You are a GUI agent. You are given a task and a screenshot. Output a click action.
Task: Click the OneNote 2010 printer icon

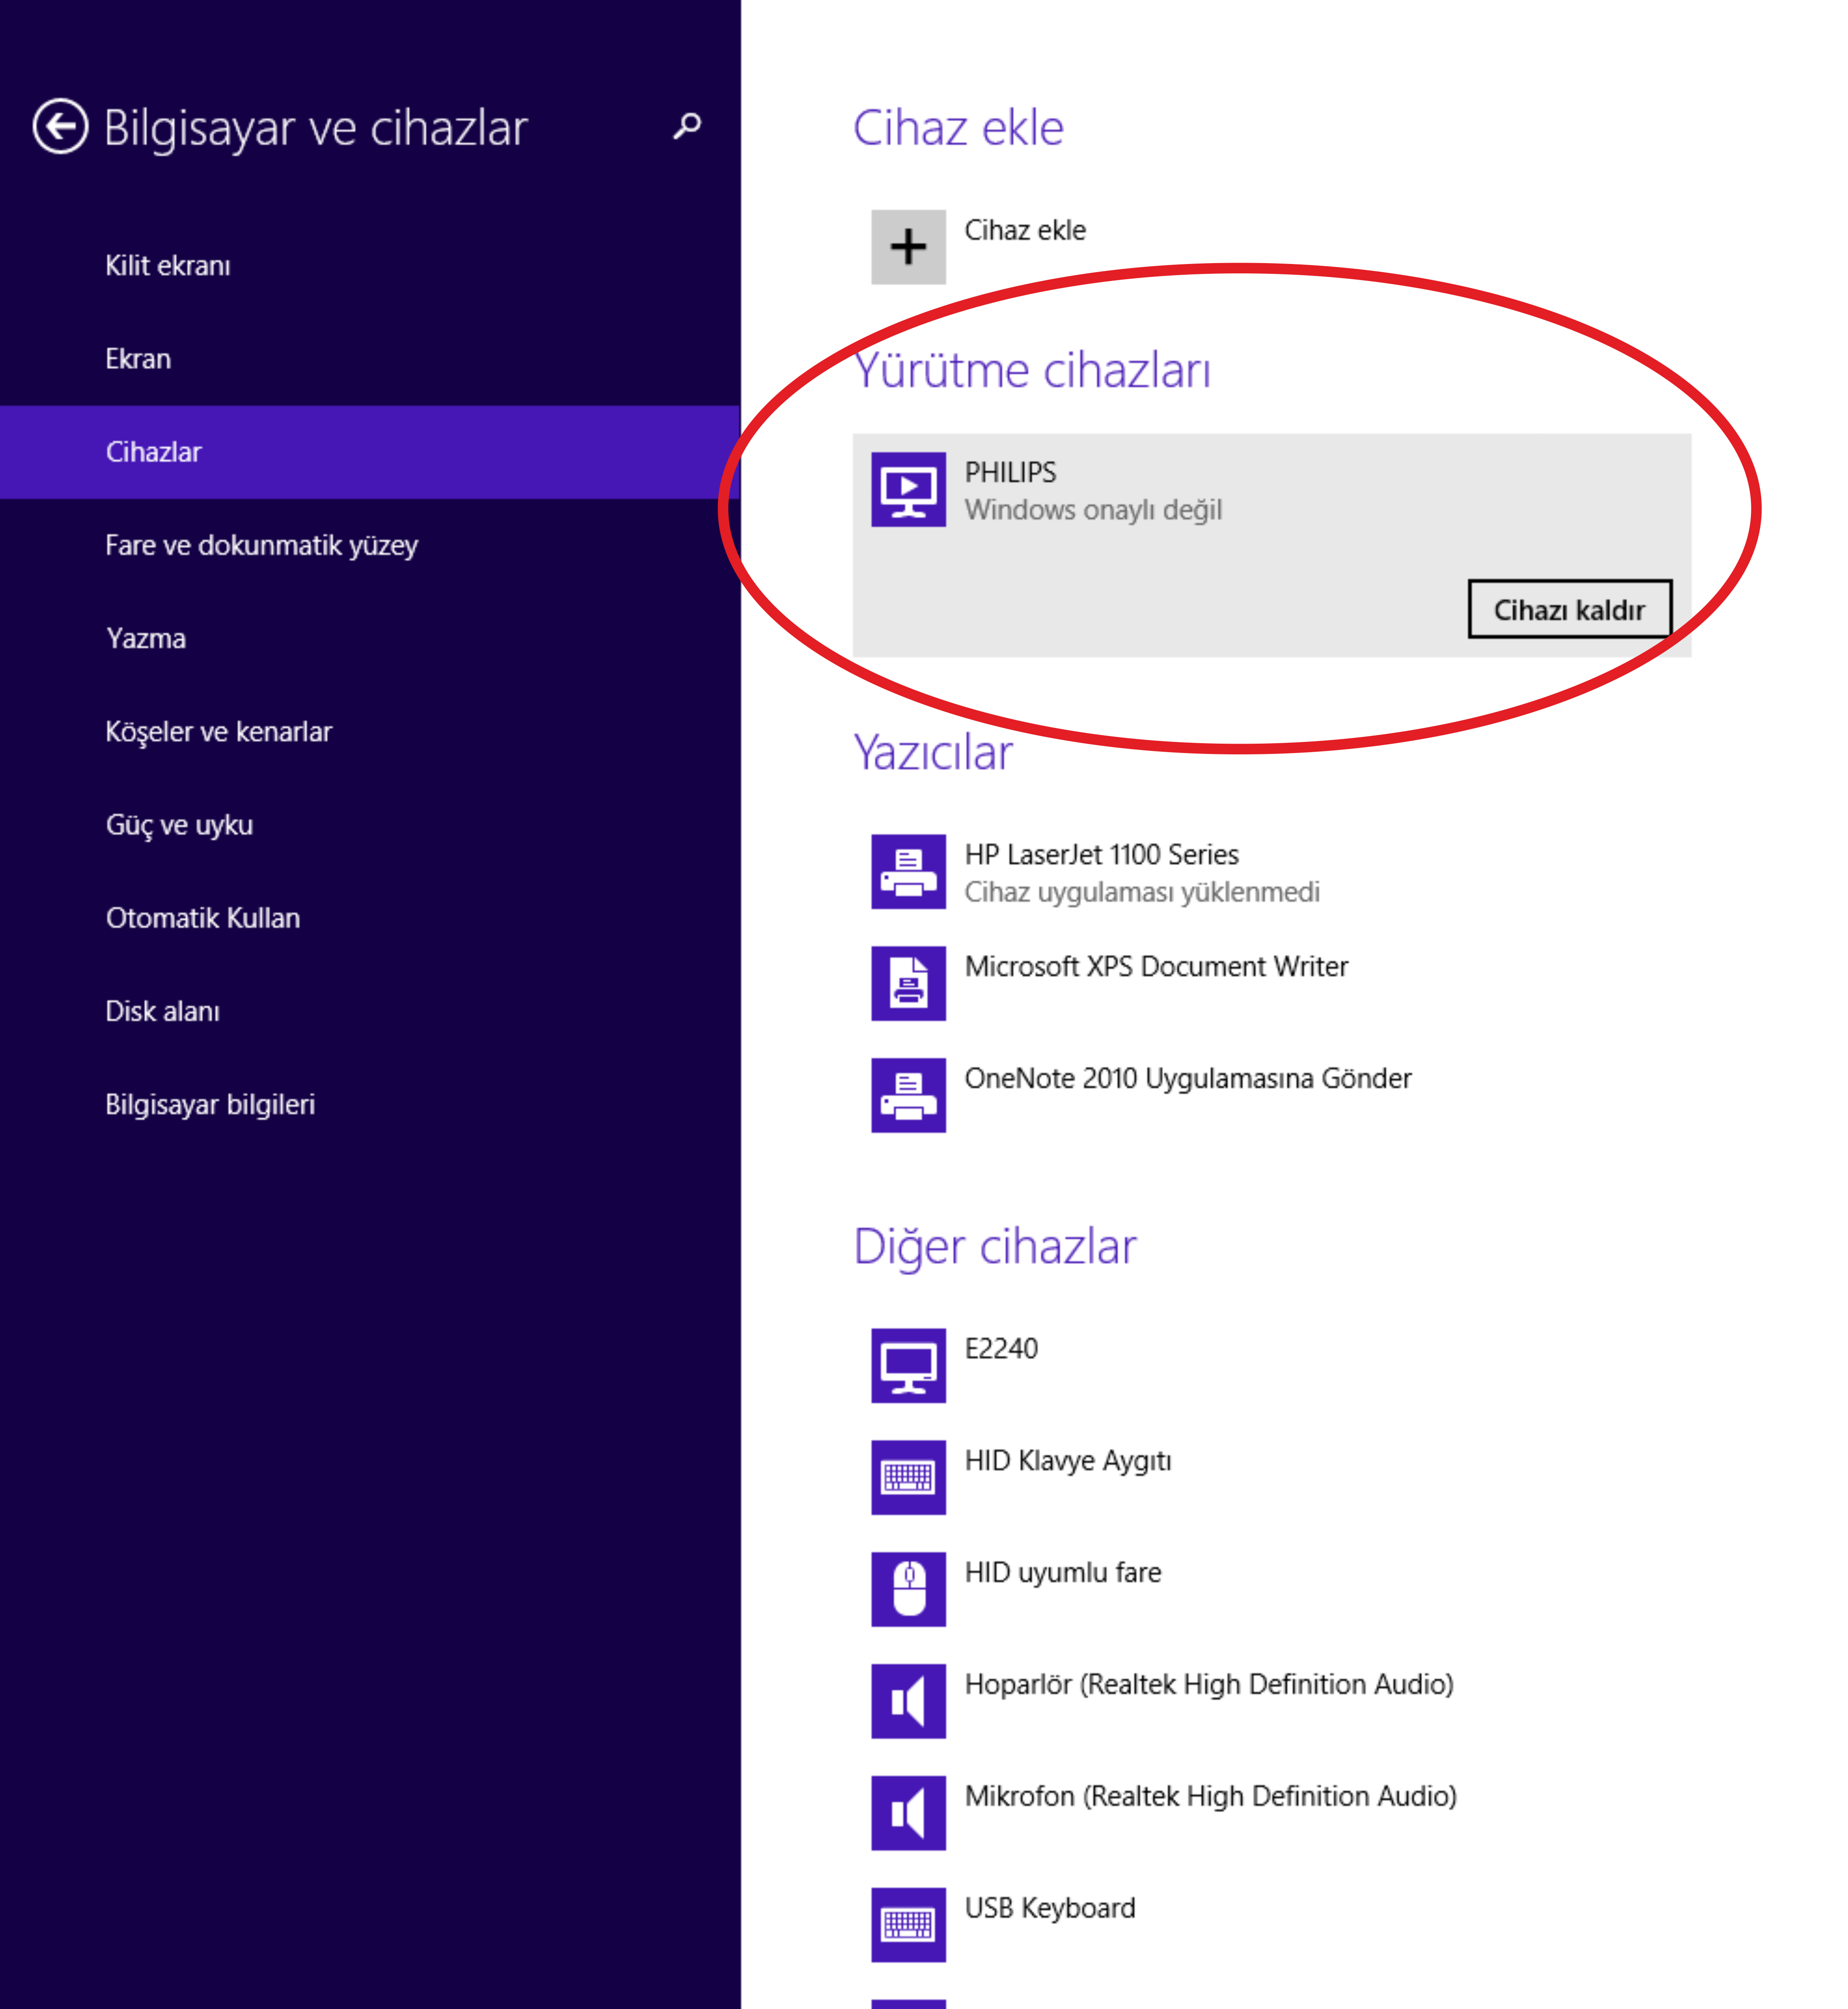(908, 1095)
